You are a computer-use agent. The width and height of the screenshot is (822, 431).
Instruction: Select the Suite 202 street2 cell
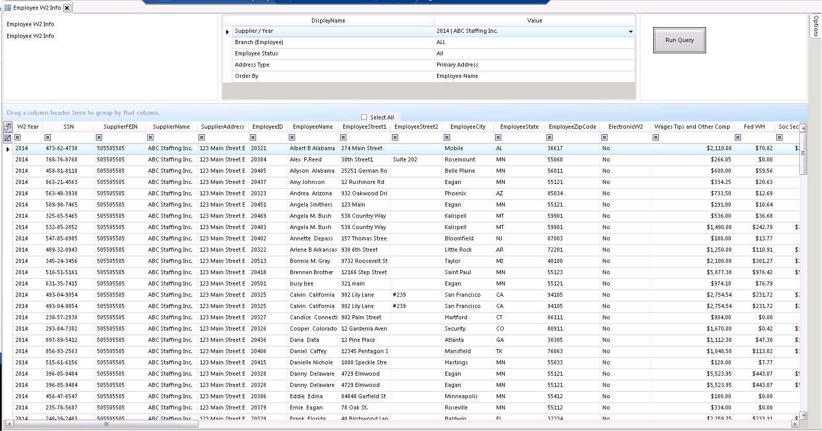(416, 159)
